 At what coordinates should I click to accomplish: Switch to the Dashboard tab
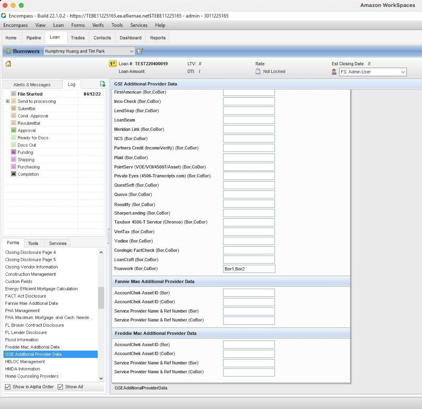click(131, 38)
